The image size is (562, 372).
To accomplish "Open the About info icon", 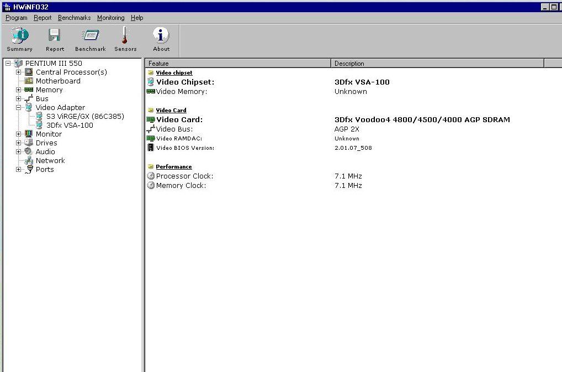I will point(161,35).
